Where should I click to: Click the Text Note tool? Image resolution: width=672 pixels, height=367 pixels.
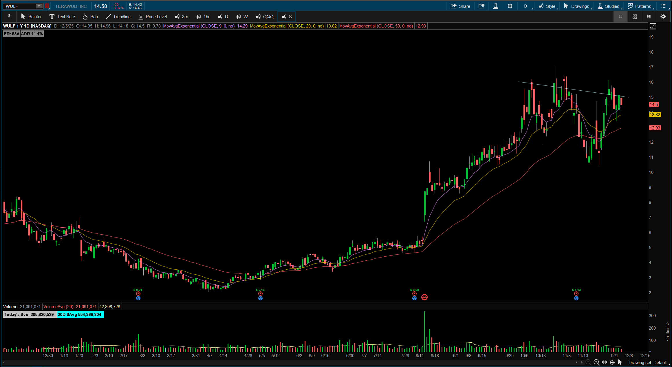click(62, 17)
